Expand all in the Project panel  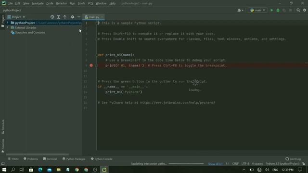59,17
